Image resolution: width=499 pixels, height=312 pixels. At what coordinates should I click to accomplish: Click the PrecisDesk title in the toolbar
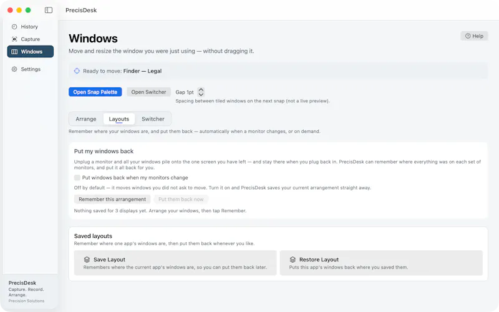[81, 10]
